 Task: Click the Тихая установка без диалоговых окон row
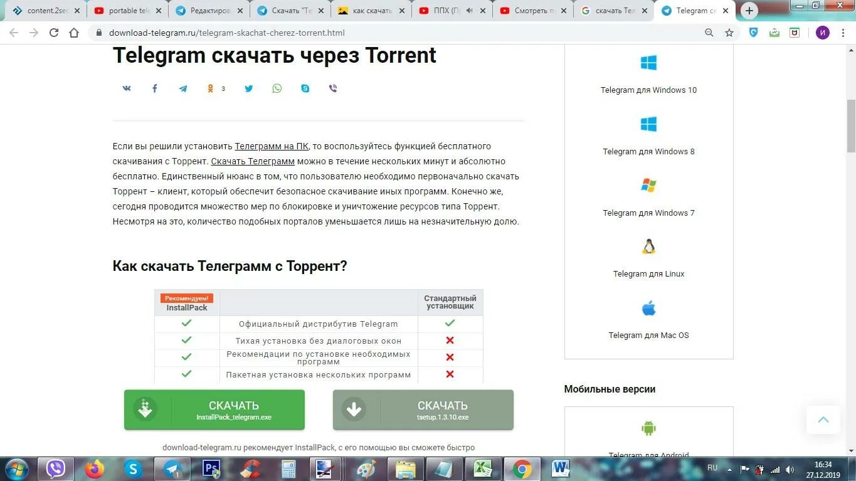point(319,341)
